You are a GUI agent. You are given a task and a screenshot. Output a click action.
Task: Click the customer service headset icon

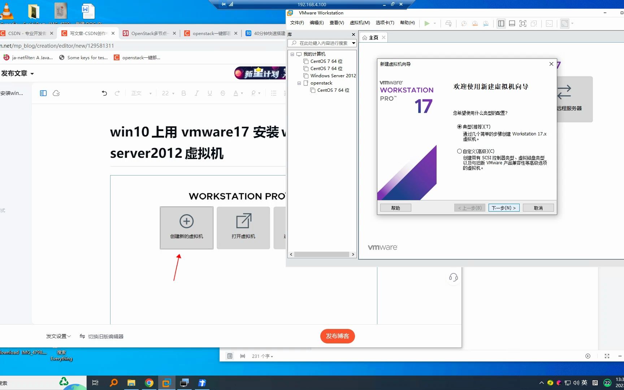point(454,277)
